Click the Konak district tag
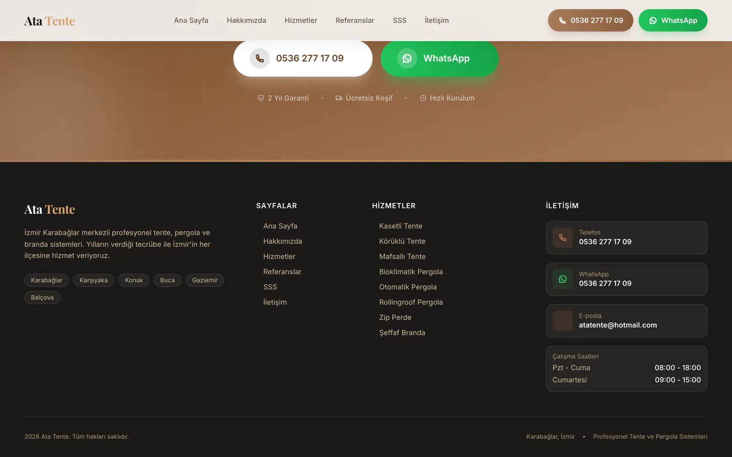 tap(134, 280)
